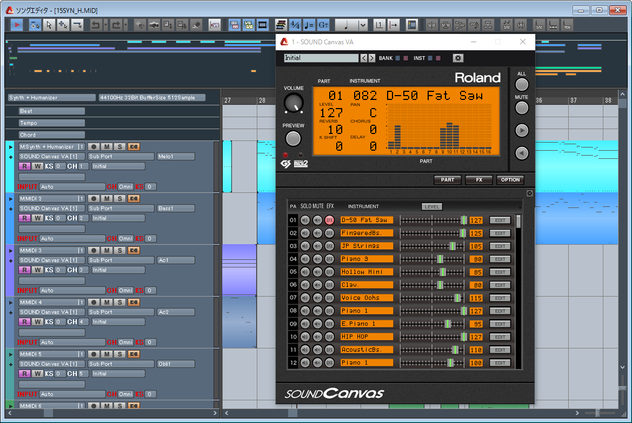This screenshot has height=423, width=632.
Task: Open the PART tab in SOUND Canvas
Action: 447,180
